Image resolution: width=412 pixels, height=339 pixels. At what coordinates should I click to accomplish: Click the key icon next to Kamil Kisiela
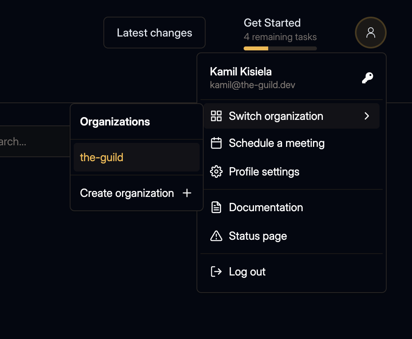point(368,77)
